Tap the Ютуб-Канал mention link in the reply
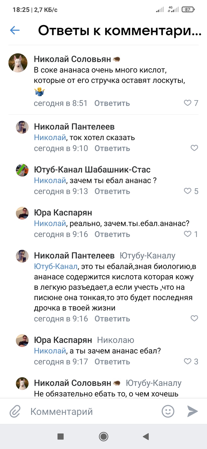 pos(56,266)
